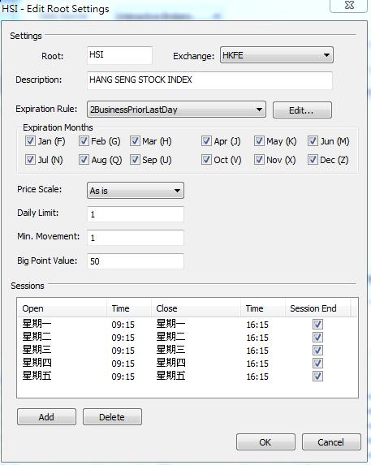The image size is (371, 465).
Task: Click the Close column header in Sessions
Action: click(x=196, y=308)
